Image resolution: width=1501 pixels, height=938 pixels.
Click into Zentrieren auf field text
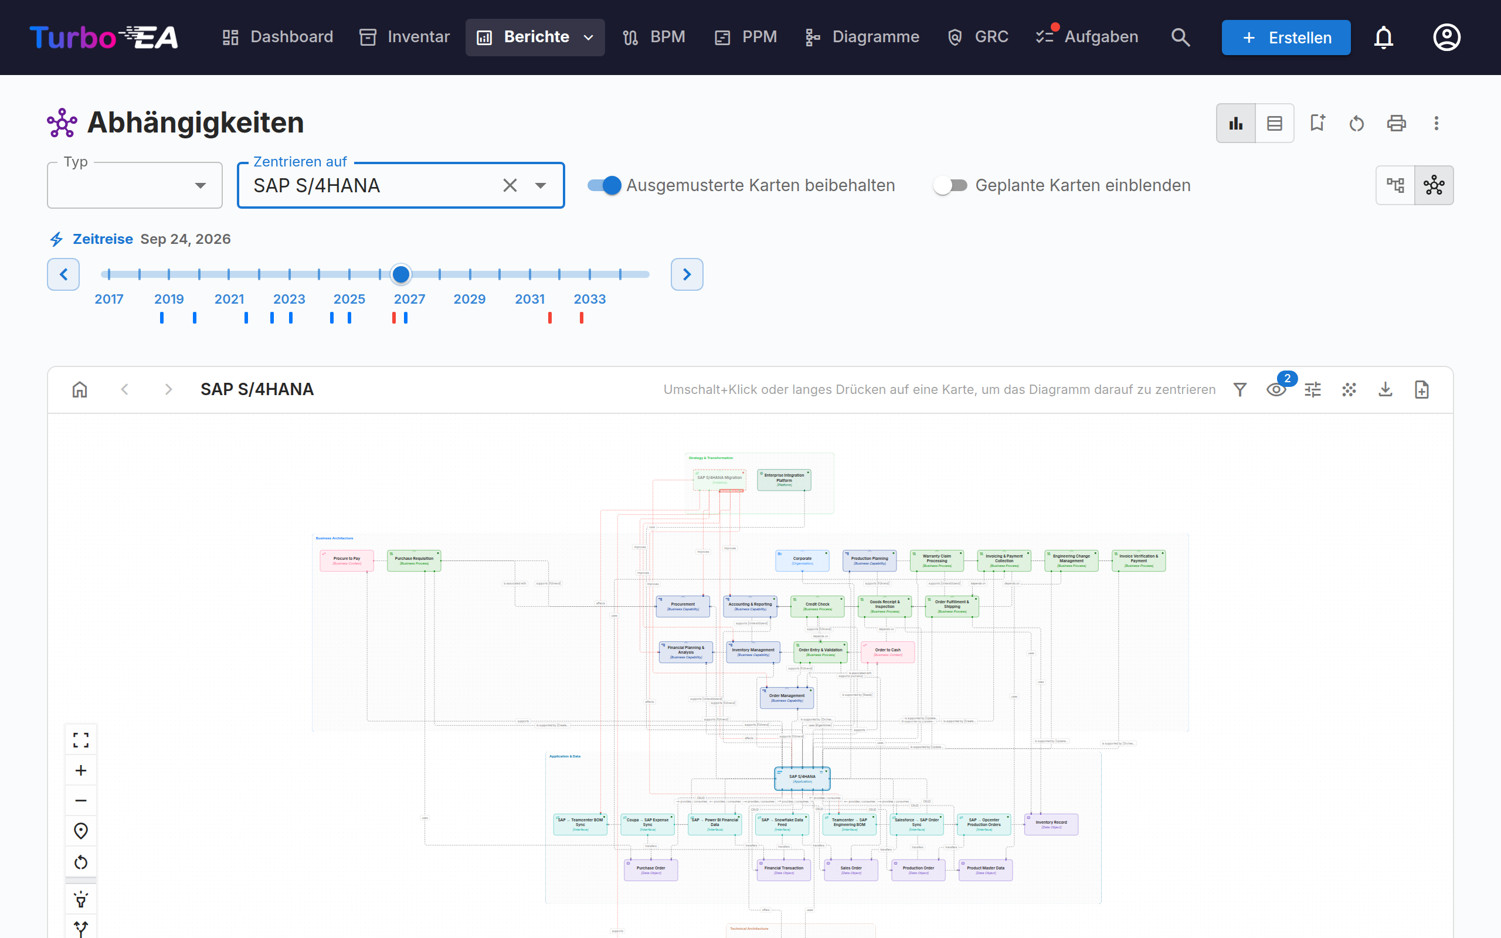[x=317, y=185]
